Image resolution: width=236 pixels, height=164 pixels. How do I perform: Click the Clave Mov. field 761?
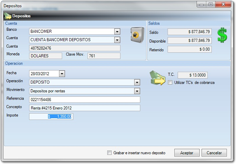tap(104, 56)
